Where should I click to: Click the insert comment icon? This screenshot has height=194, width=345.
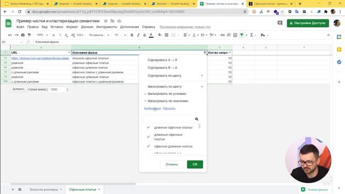pos(229,35)
